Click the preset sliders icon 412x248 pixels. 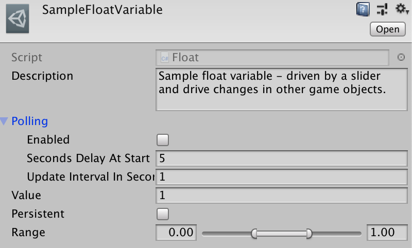(x=382, y=9)
